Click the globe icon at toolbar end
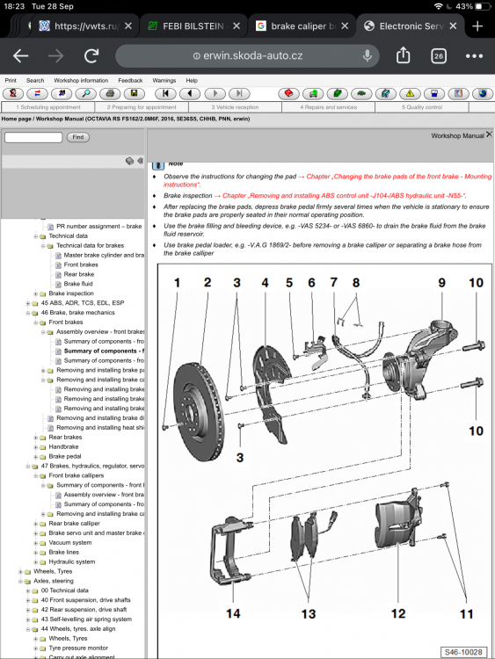 point(483,93)
